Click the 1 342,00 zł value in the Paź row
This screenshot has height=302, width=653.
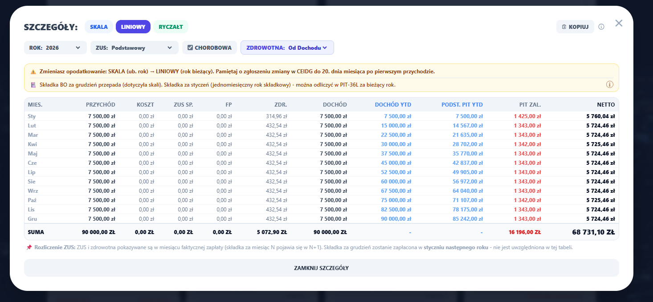pyautogui.click(x=526, y=200)
